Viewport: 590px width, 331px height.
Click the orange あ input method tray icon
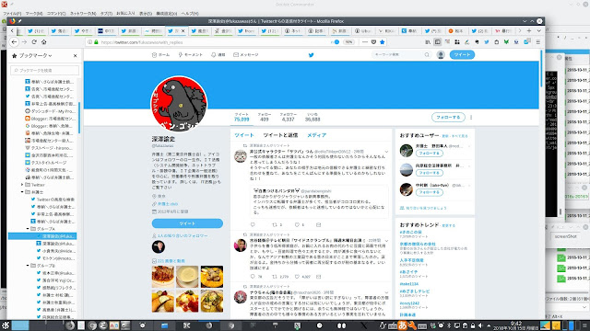point(402,325)
